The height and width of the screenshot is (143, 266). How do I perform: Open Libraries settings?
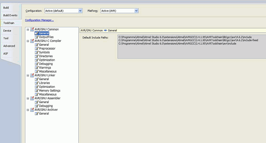(44, 83)
